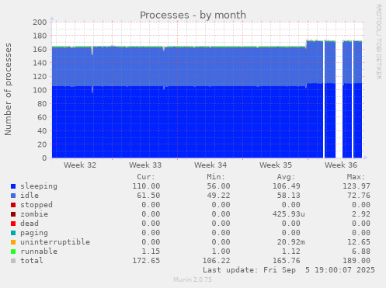Click the stopped legend color swatch
386x288 pixels.
[x=13, y=205]
